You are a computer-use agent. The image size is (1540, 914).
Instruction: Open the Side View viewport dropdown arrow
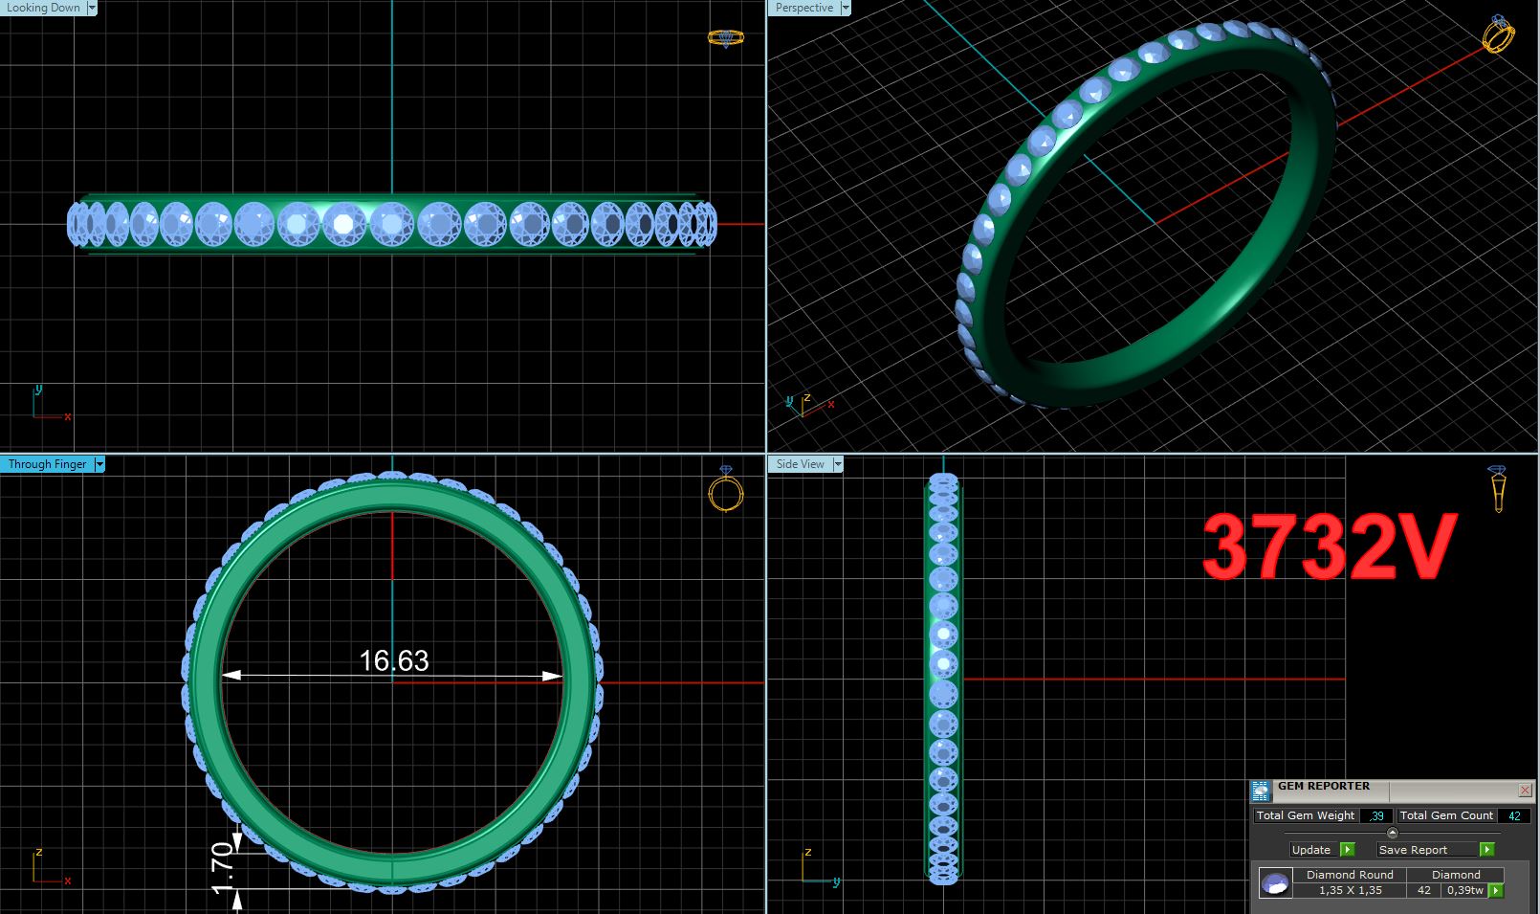pyautogui.click(x=838, y=464)
